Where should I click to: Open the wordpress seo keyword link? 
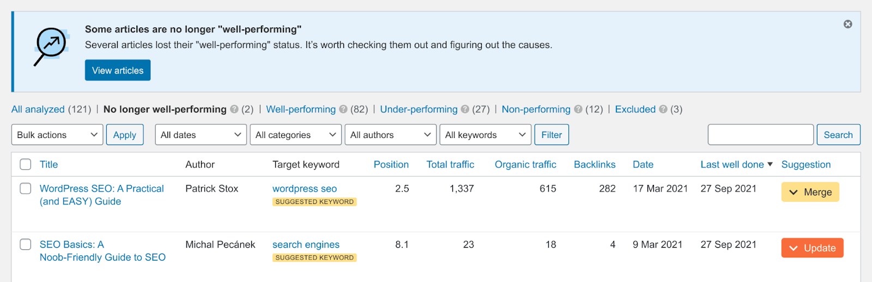pos(305,189)
